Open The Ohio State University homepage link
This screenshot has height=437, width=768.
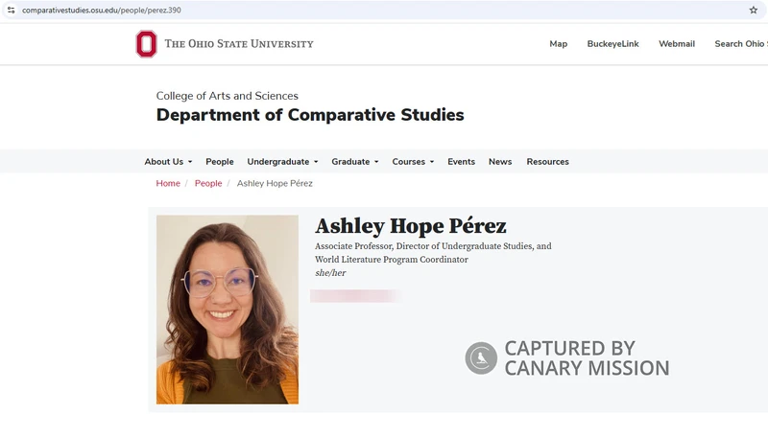point(239,44)
